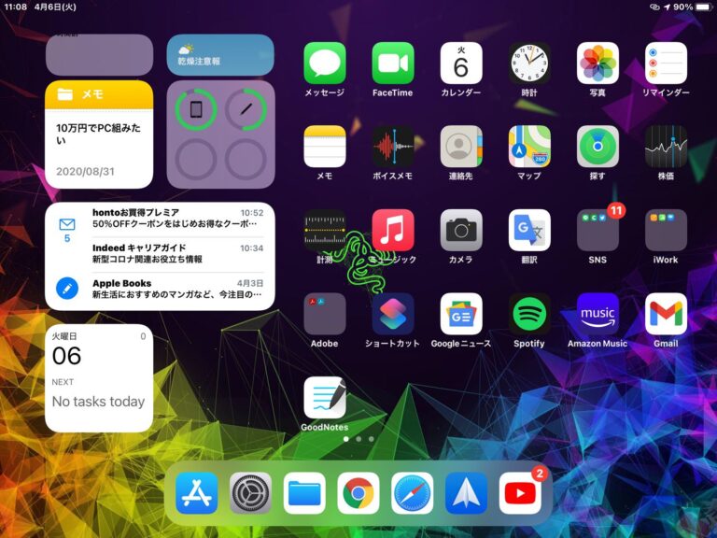Open App Store from the dock
This screenshot has width=717, height=538.
197,493
